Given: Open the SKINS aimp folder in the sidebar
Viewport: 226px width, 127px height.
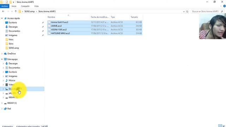Looking at the screenshot, I should click(x=14, y=48).
